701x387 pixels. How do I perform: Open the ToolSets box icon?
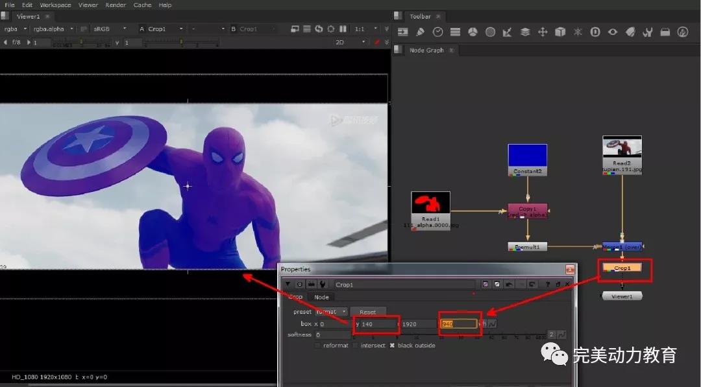pyautogui.click(x=665, y=32)
